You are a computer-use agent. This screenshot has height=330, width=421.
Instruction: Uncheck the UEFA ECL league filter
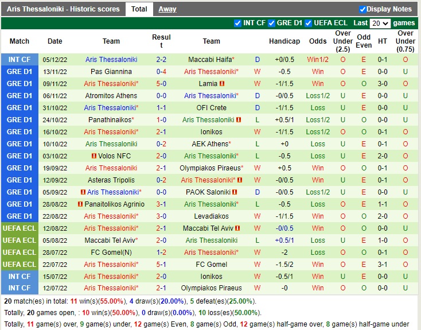point(308,23)
